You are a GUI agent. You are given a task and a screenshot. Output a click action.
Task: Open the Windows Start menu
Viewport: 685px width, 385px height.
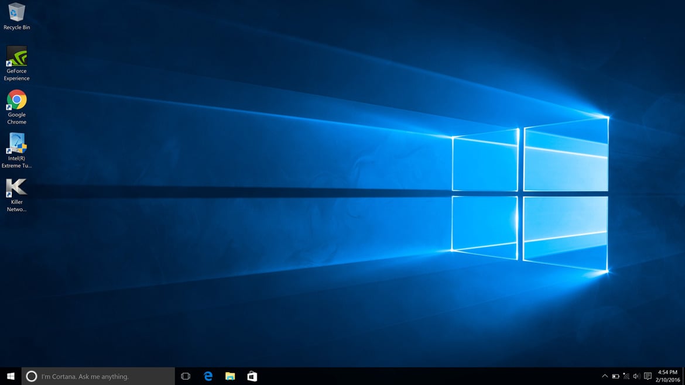[x=11, y=376]
